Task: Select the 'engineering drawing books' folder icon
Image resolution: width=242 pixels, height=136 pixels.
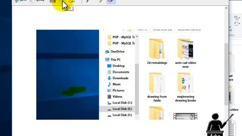Action: [x=185, y=83]
